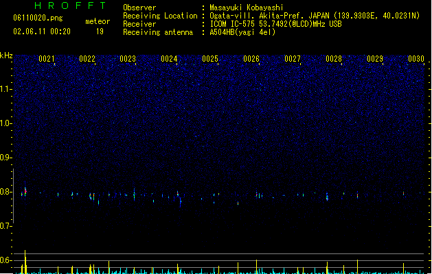Click the 1.0 kHz axis tick label

pyautogui.click(x=5, y=123)
